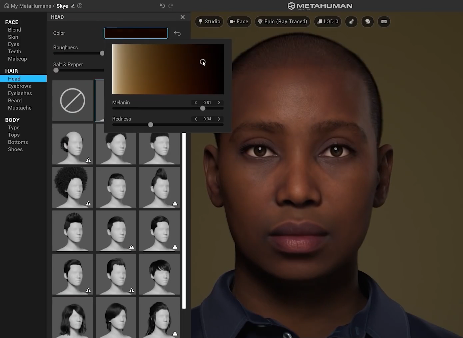The image size is (463, 338).
Task: Open the LOD 0 selector
Action: [328, 22]
